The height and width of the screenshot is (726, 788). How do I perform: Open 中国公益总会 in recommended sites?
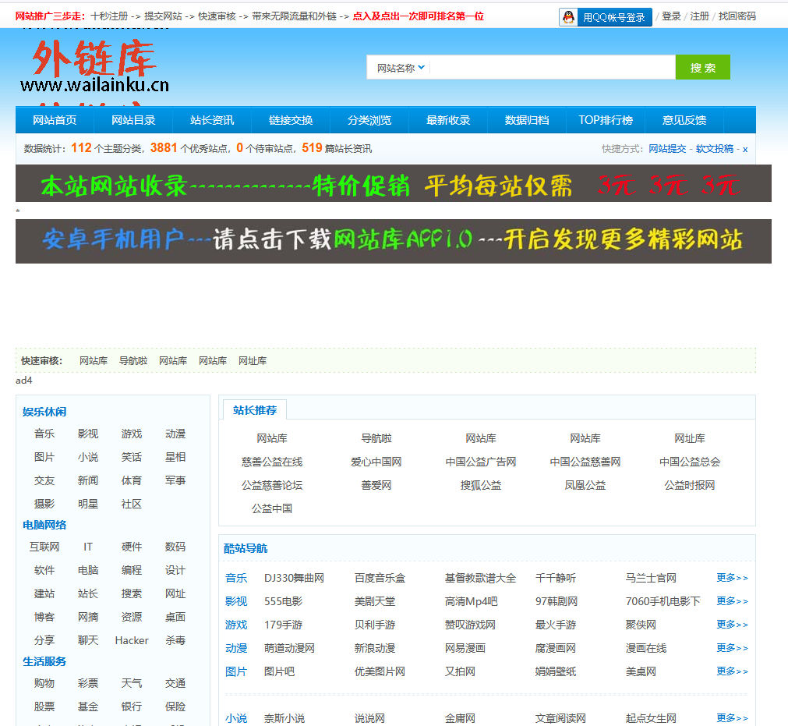tap(689, 462)
